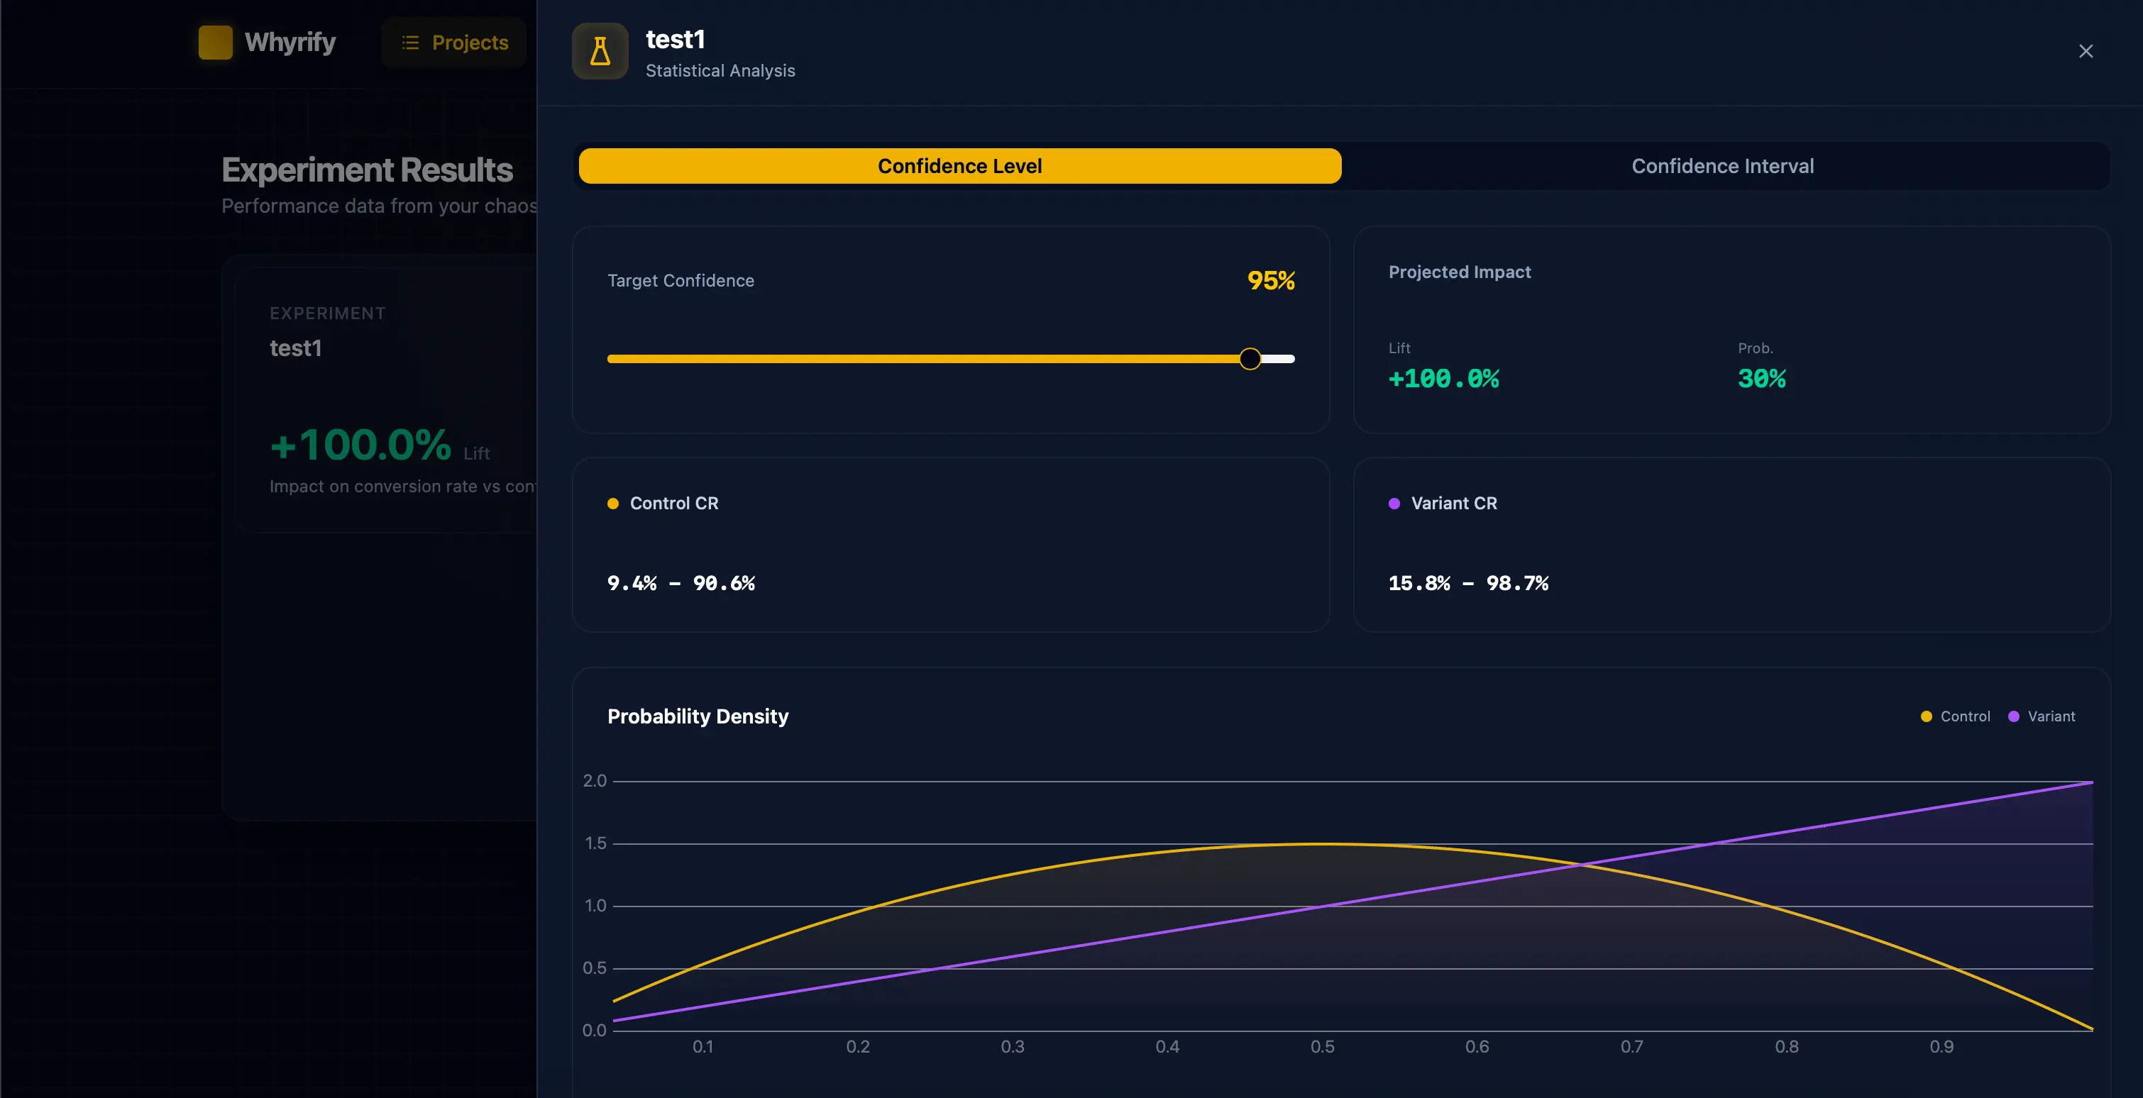Click the Variant legend dot above the chart
The image size is (2143, 1098).
pyautogui.click(x=2012, y=716)
